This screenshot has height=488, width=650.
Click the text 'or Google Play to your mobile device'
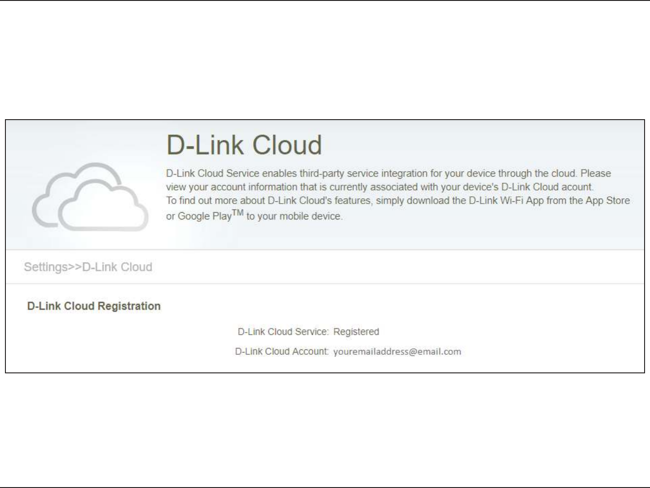[254, 215]
